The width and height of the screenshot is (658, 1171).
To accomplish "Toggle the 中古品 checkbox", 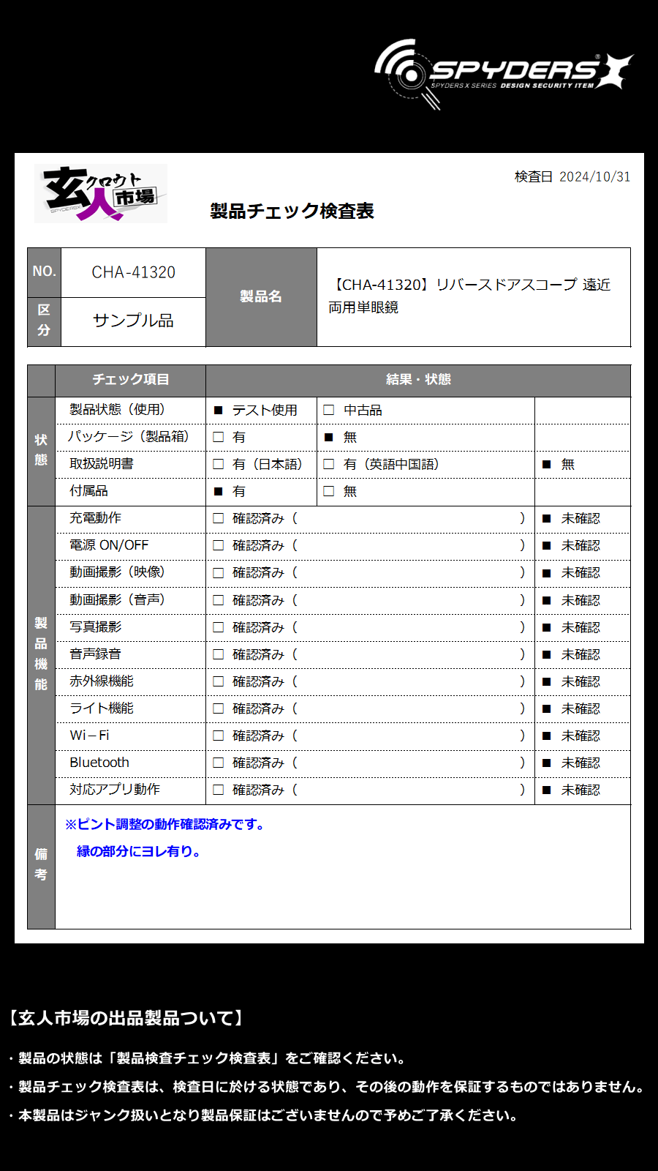I will point(328,410).
